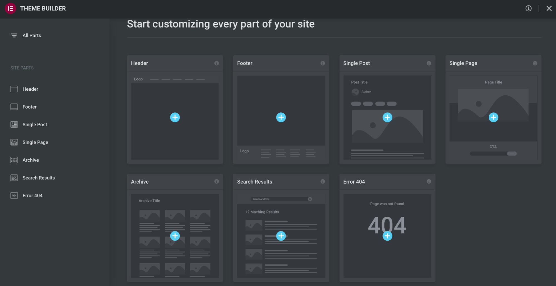556x286 pixels.
Task: Open Header in Site Parts sidebar
Action: (x=30, y=89)
